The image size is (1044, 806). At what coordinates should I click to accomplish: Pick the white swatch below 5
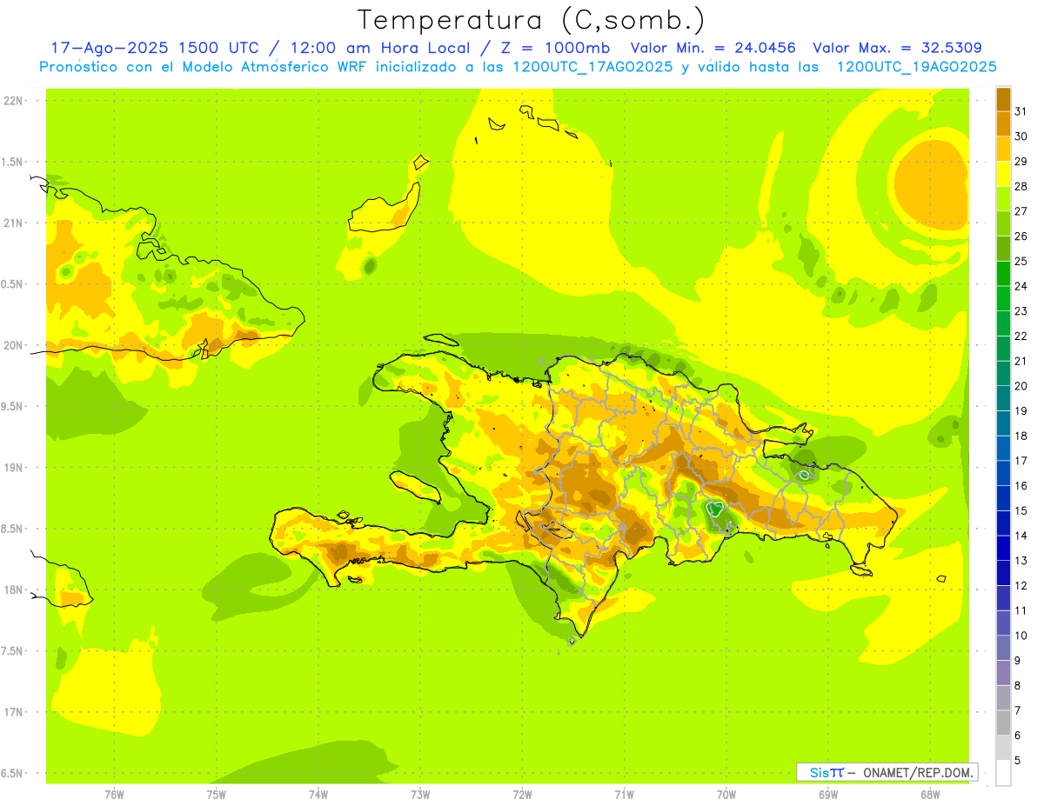[1003, 772]
